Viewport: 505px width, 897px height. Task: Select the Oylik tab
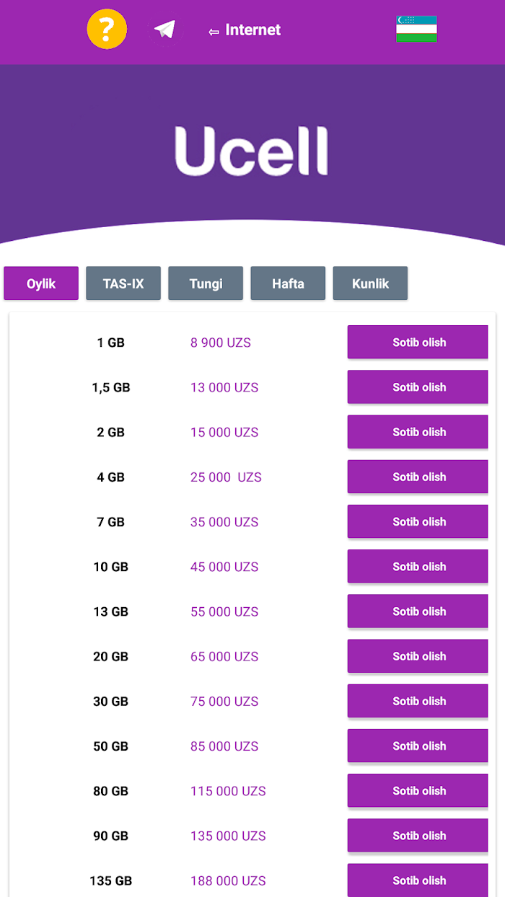[41, 283]
